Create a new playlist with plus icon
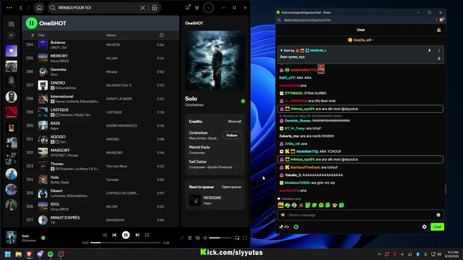463x260 pixels. click(x=11, y=35)
